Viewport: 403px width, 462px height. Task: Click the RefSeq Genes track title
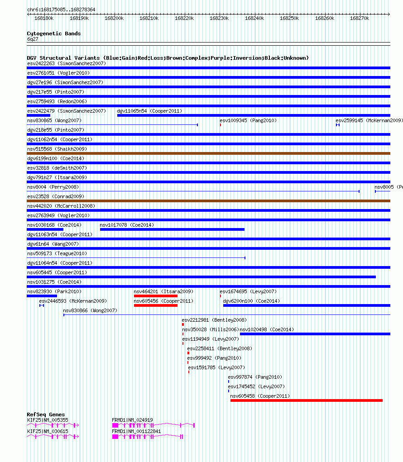[46, 414]
